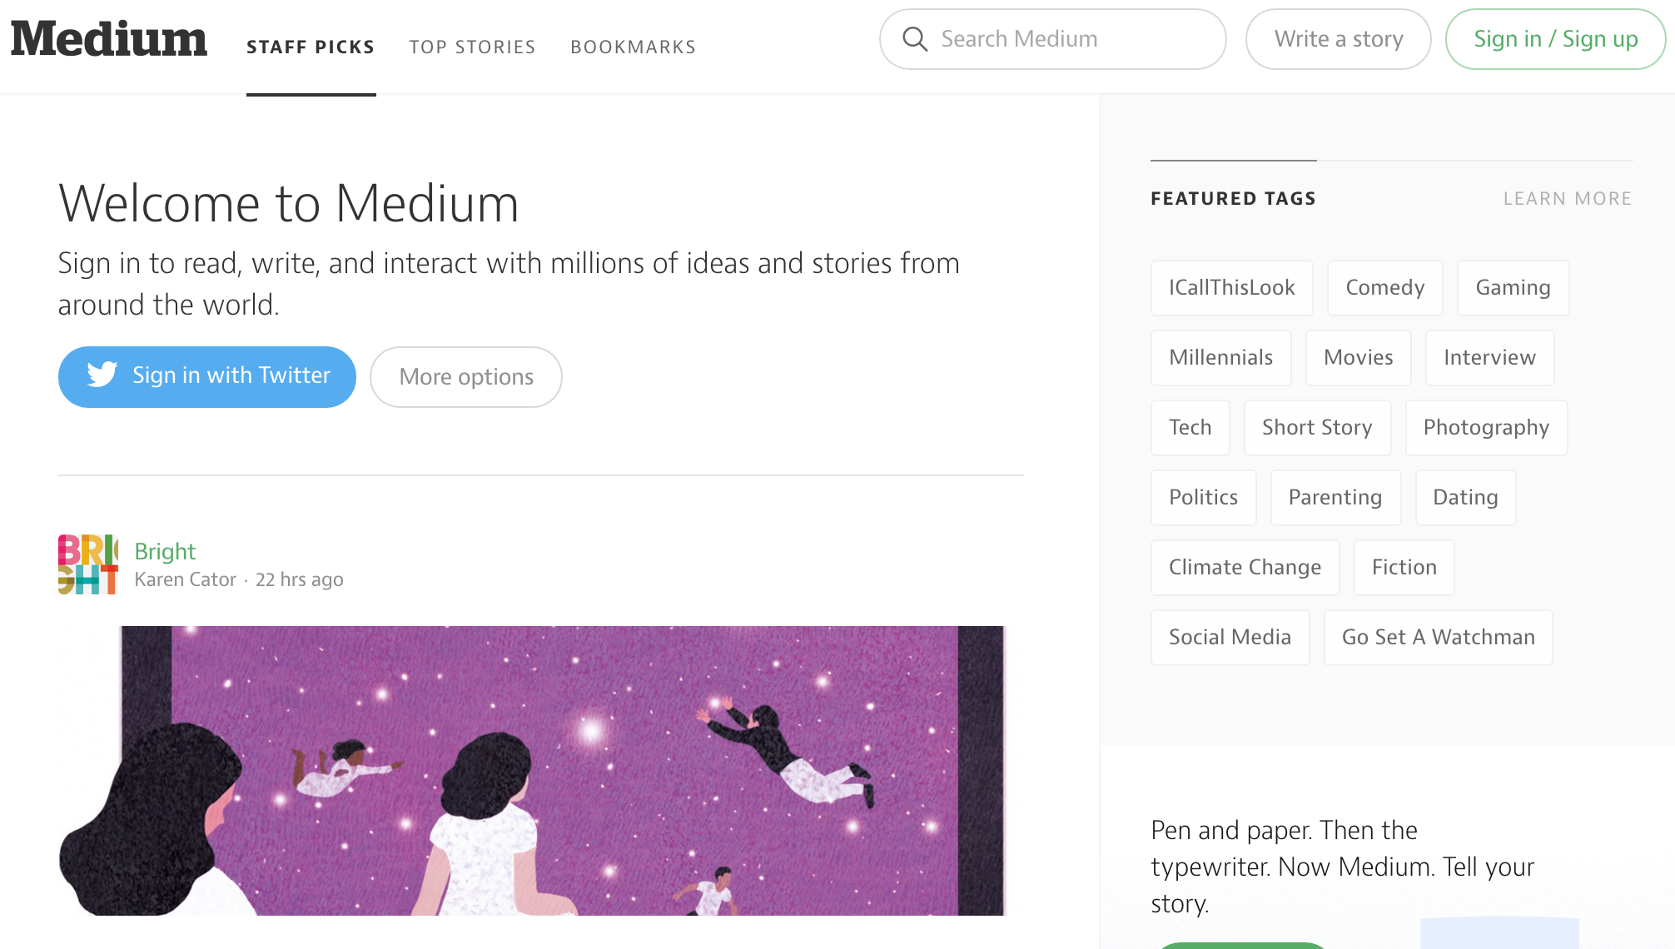The image size is (1675, 949).
Task: Click the Write a story button
Action: coord(1338,38)
